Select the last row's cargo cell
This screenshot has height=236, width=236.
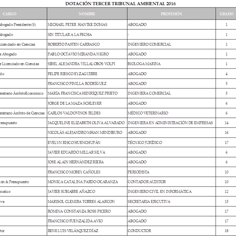point(3,230)
